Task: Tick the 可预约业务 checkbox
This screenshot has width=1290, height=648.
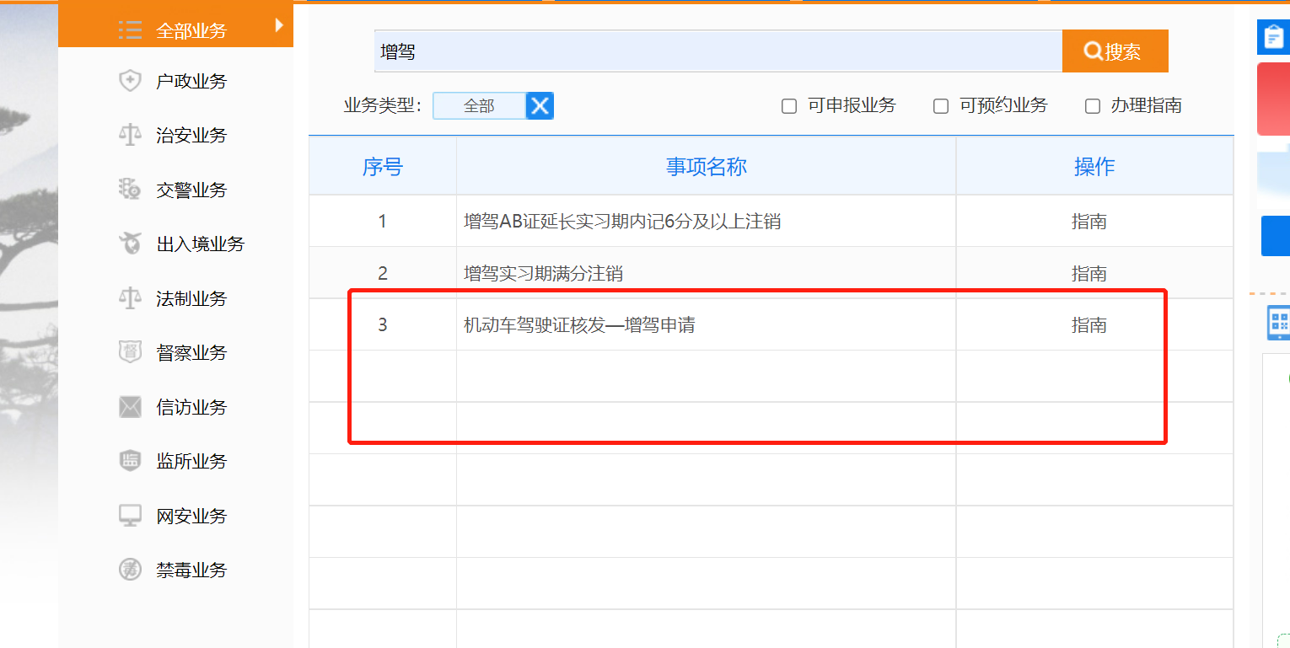Action: coord(941,106)
